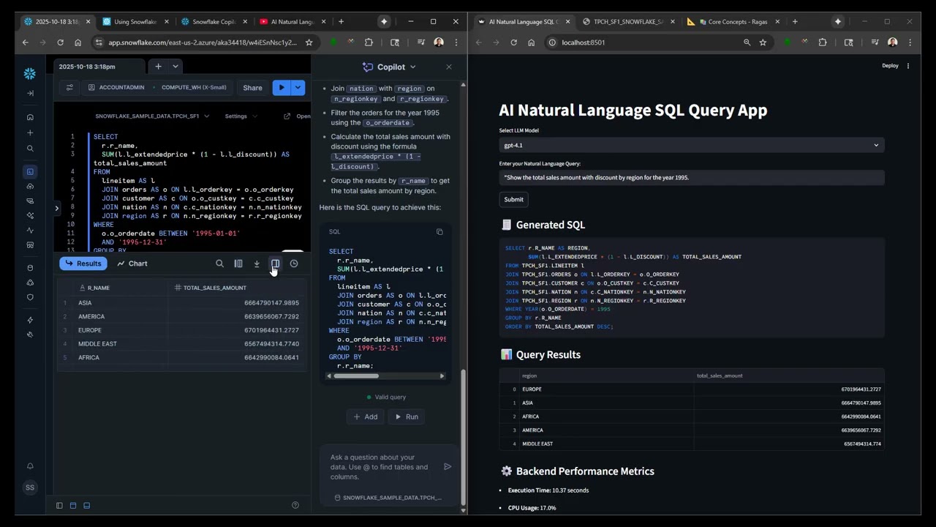
Task: Switch to TPCH_SF1_SNOWFLAKE browser tab
Action: pos(628,22)
